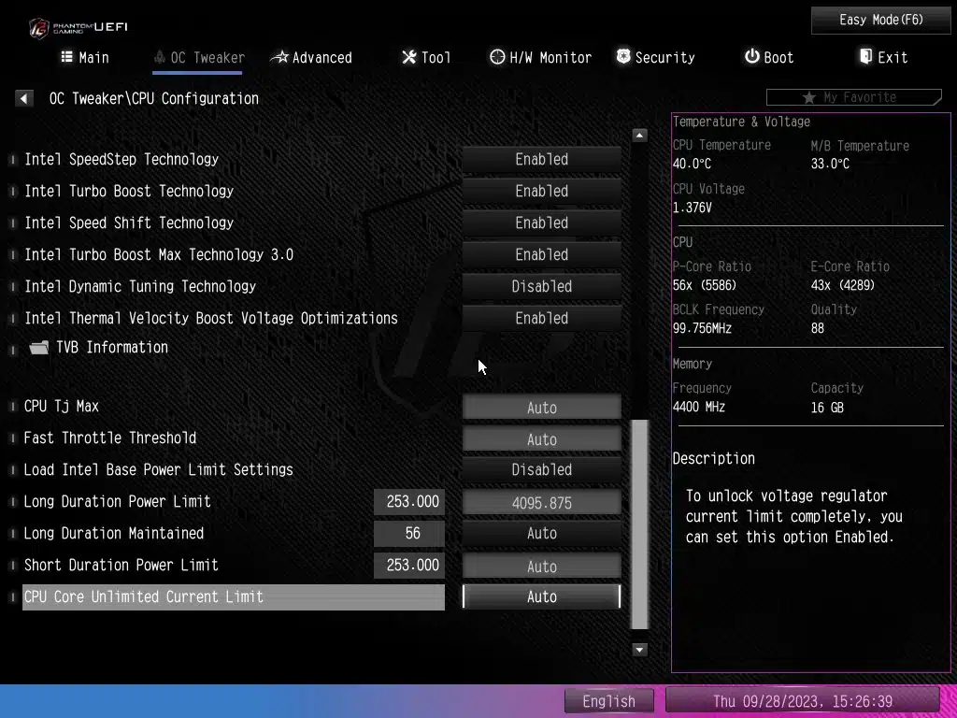Click OC Tweaker\CPU Configuration breadcrumb text
This screenshot has width=957, height=718.
(154, 98)
